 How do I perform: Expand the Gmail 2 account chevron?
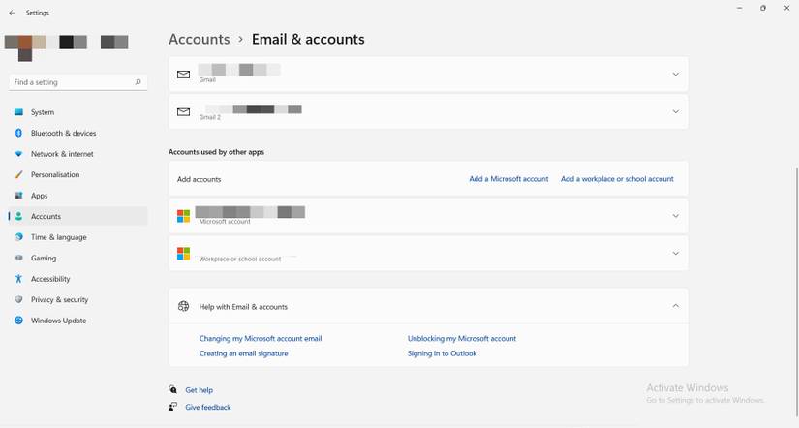click(x=676, y=111)
